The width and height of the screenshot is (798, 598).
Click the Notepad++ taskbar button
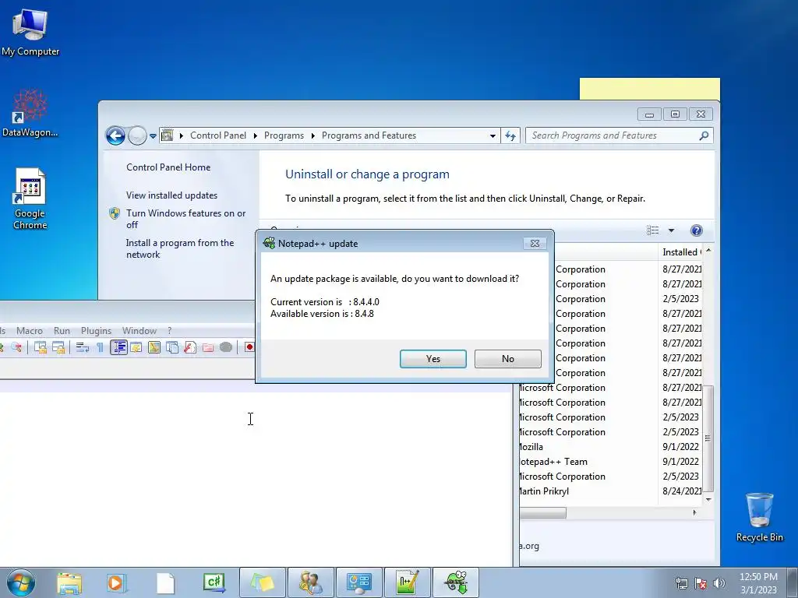pyautogui.click(x=408, y=582)
